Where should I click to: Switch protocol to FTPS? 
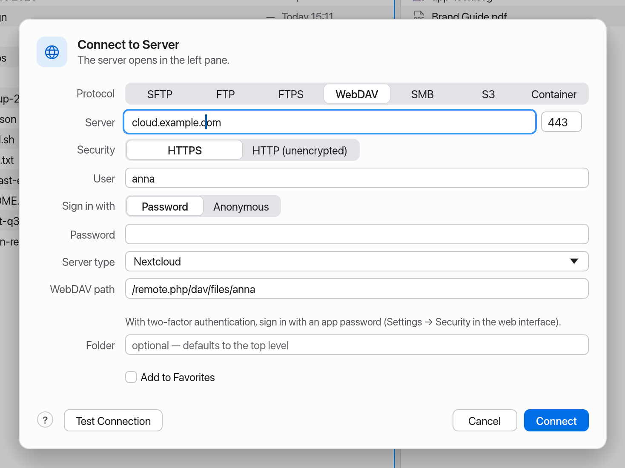pos(291,94)
